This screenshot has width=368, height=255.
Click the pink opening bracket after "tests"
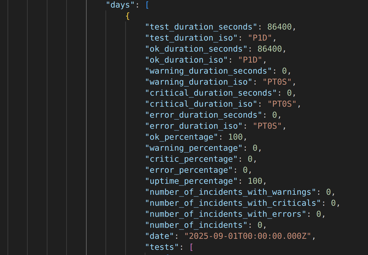pos(191,247)
